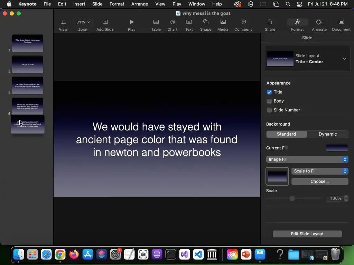Open the Arrange menu
This screenshot has width=354, height=265.
(x=140, y=4)
